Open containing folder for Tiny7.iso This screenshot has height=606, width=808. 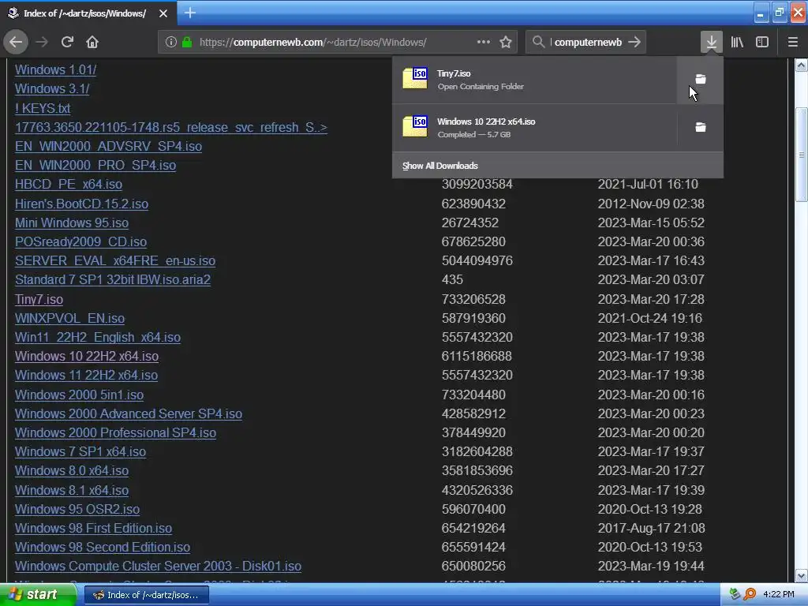pyautogui.click(x=701, y=80)
